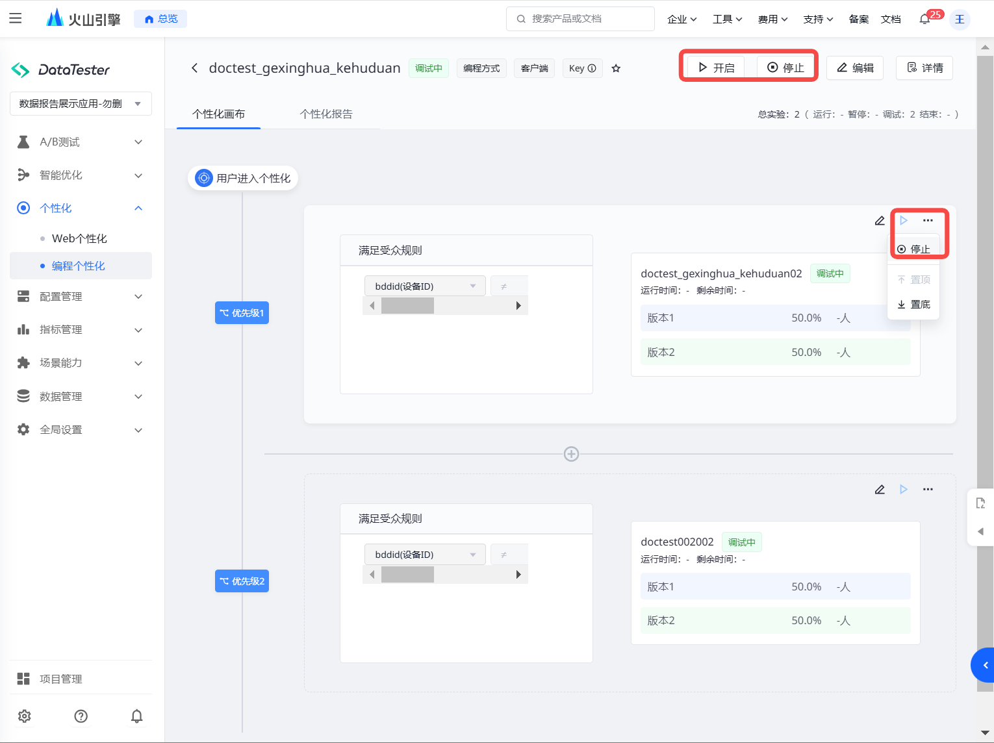
Task: Expand the A/B测试 sidebar menu
Action: tap(81, 142)
